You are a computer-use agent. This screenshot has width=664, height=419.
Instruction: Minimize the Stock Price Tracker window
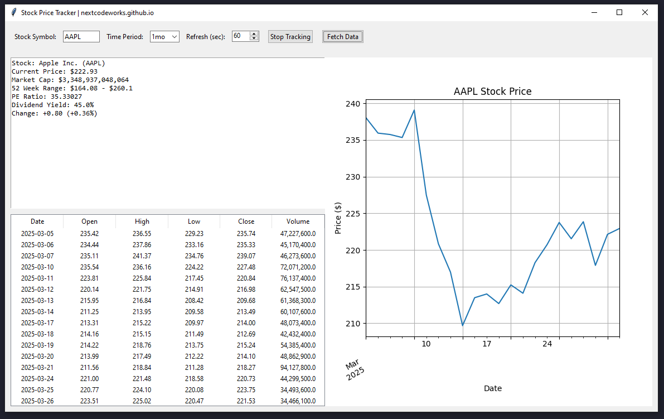click(x=594, y=12)
